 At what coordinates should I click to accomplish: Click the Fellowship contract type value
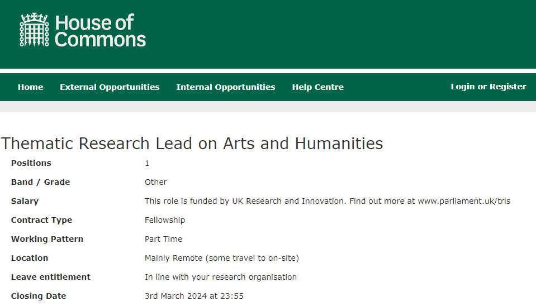click(165, 220)
